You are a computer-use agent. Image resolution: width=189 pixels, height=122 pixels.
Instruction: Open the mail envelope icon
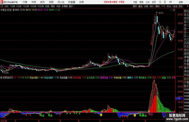pyautogui.click(x=170, y=2)
